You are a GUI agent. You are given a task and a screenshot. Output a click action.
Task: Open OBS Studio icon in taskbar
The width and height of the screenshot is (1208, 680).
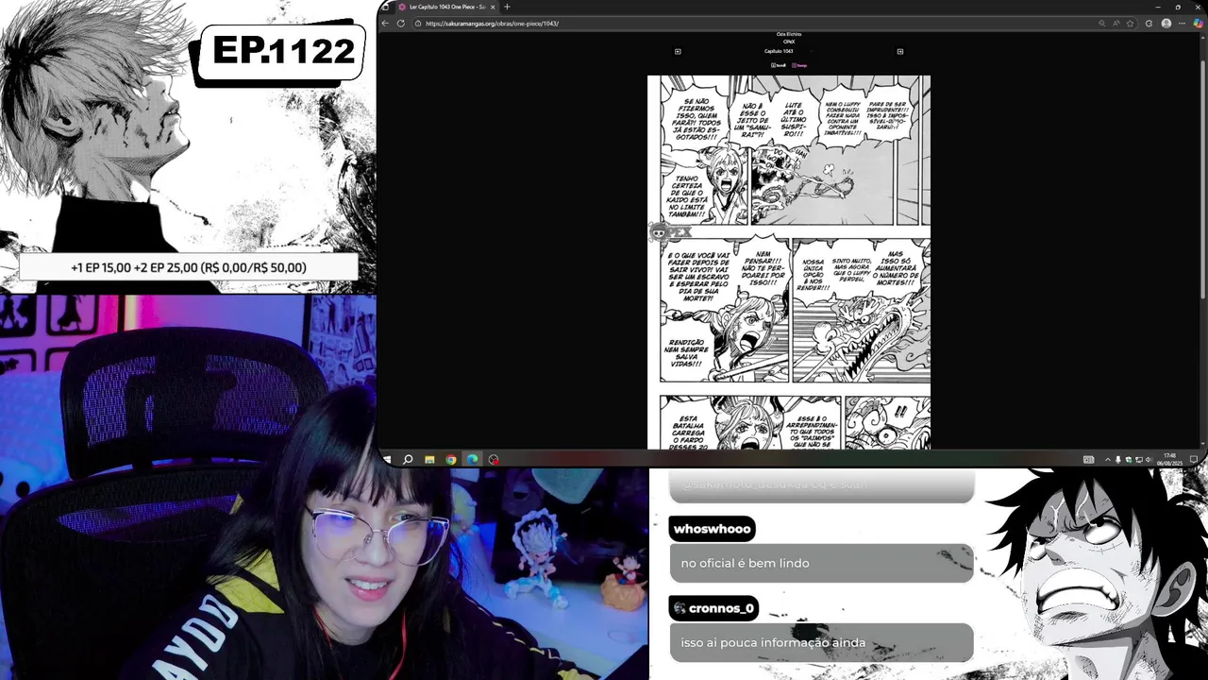(494, 459)
